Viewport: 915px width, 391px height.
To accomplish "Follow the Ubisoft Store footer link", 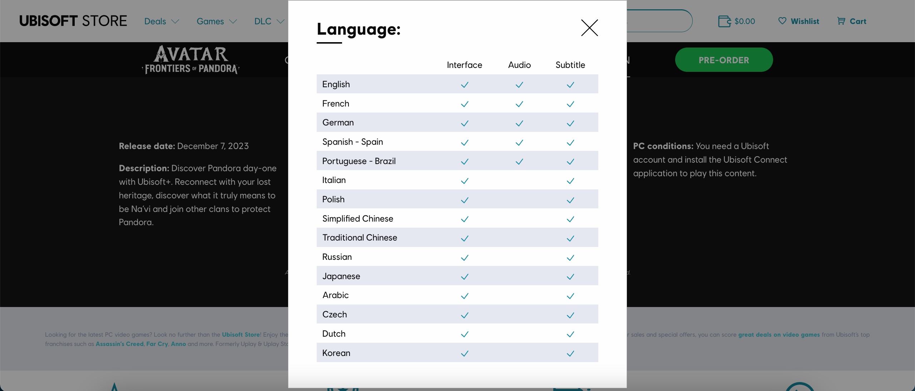I will click(x=241, y=335).
